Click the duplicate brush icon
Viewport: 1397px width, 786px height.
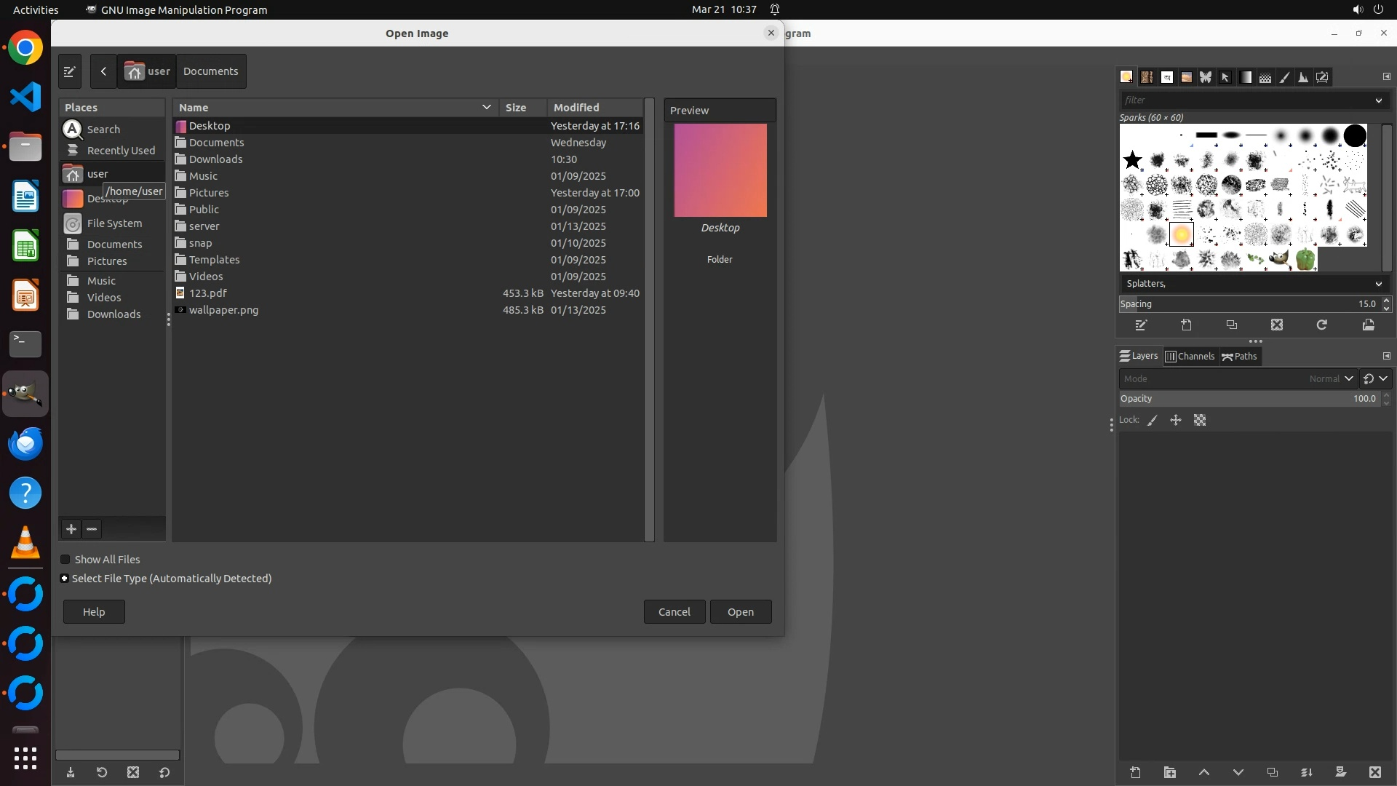pyautogui.click(x=1232, y=325)
